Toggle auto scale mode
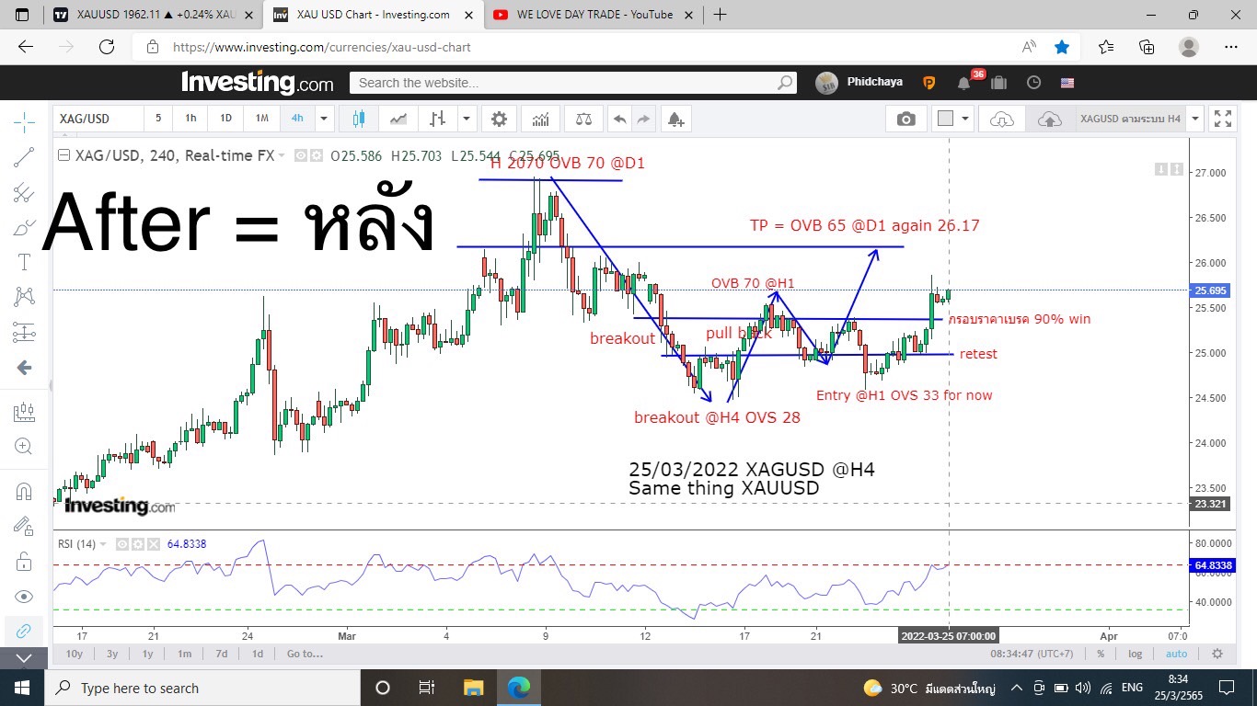 (1176, 654)
